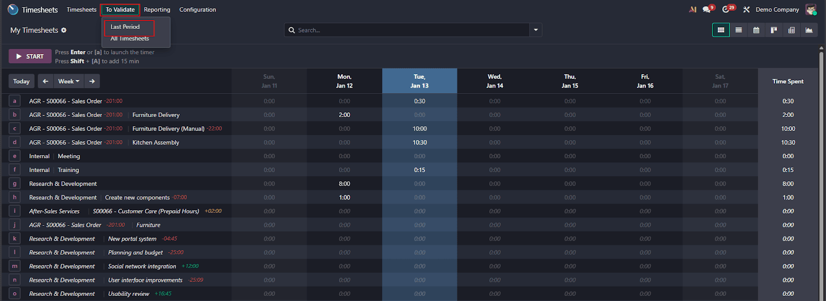Screen dimensions: 826x301
Task: Jump to Today
Action: click(21, 81)
